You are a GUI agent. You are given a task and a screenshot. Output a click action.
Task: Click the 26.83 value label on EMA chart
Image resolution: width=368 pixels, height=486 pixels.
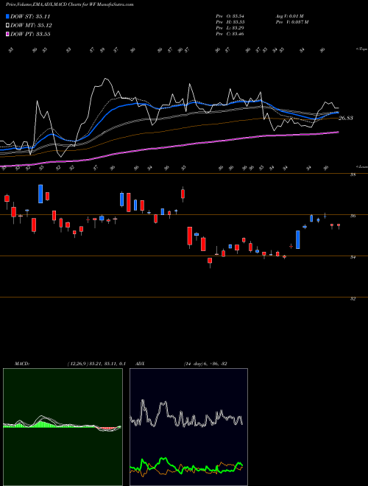tap(346, 118)
